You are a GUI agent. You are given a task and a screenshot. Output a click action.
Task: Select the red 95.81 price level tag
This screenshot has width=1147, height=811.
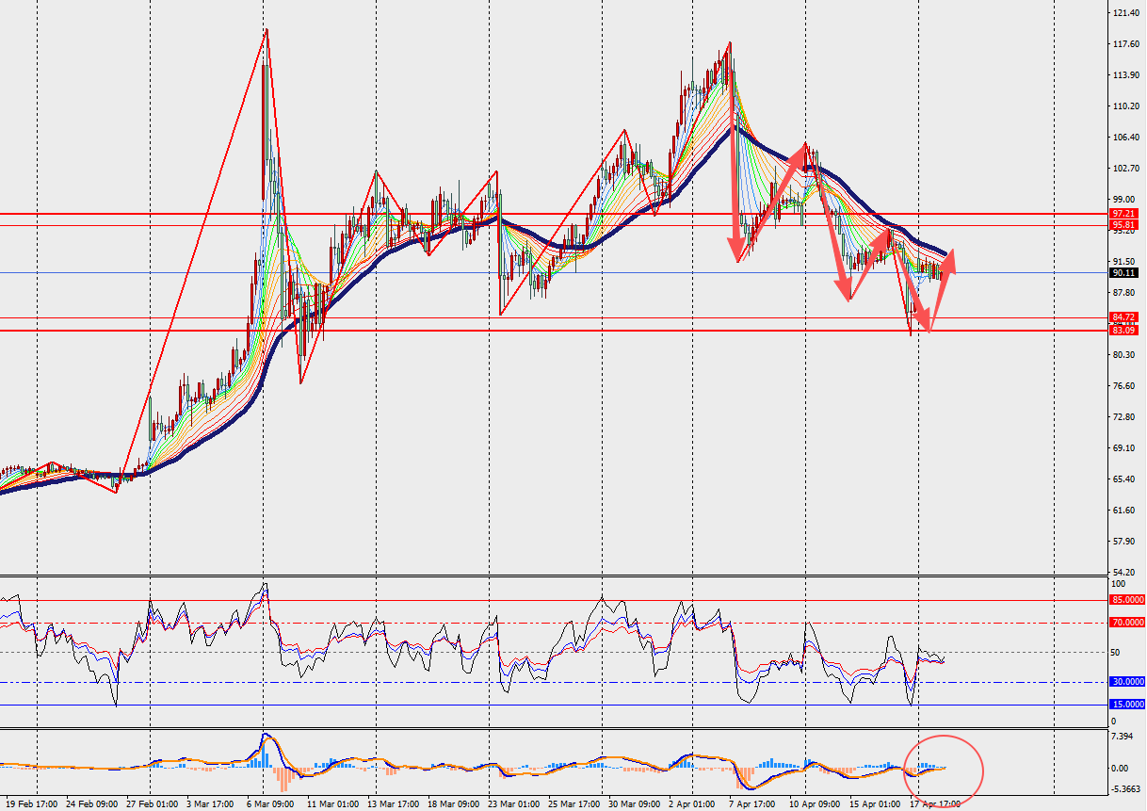click(1123, 225)
